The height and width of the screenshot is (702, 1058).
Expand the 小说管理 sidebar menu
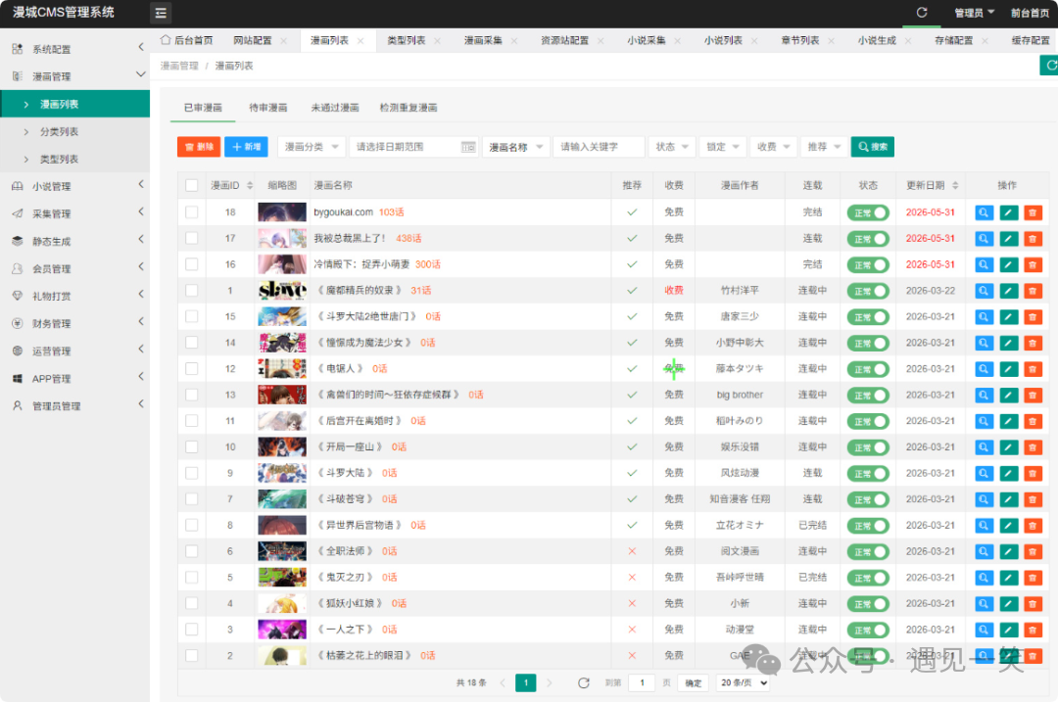[x=74, y=186]
